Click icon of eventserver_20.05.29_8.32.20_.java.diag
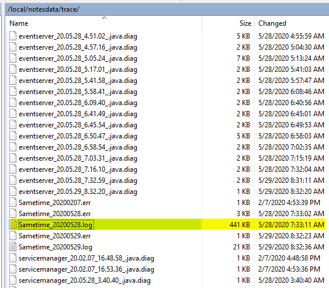This screenshot has width=329, height=288. 13,191
